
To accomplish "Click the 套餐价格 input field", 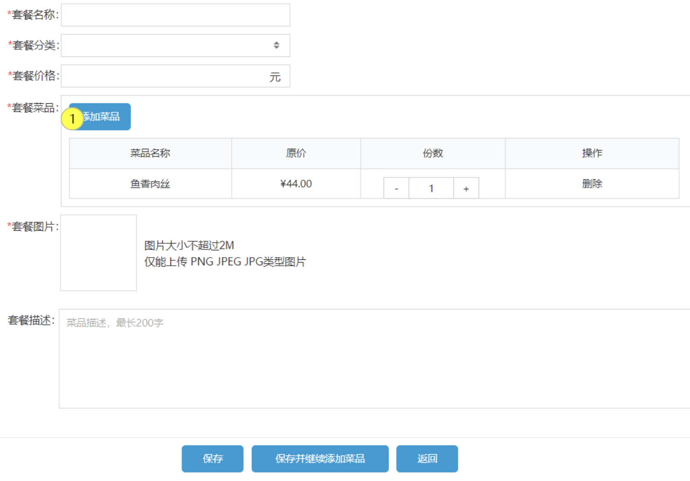I will click(175, 76).
